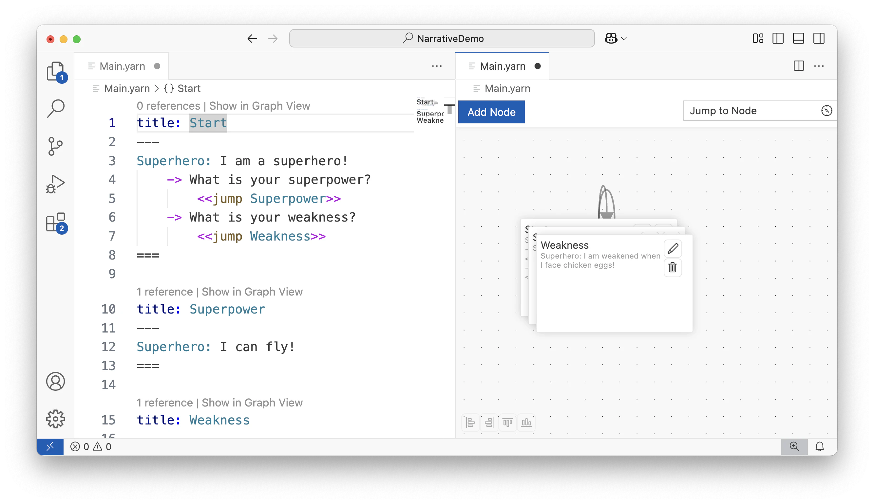The width and height of the screenshot is (874, 504).
Task: Delete the Weakness node with trash icon
Action: (673, 268)
